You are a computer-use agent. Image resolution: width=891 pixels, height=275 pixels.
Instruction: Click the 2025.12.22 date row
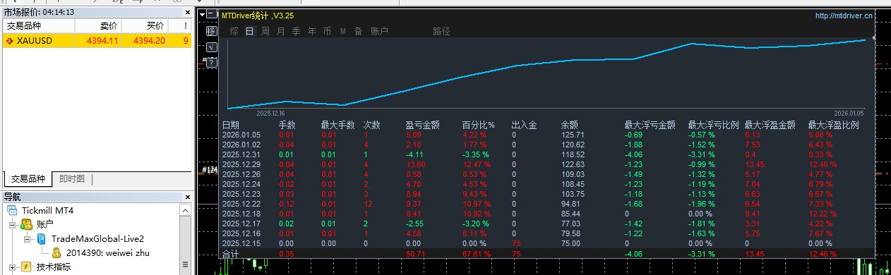click(x=241, y=204)
